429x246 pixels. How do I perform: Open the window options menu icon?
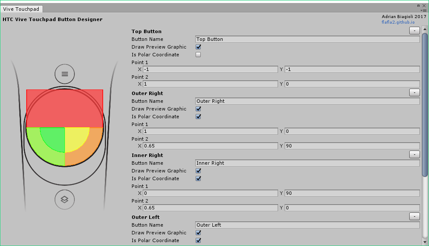[x=423, y=10]
